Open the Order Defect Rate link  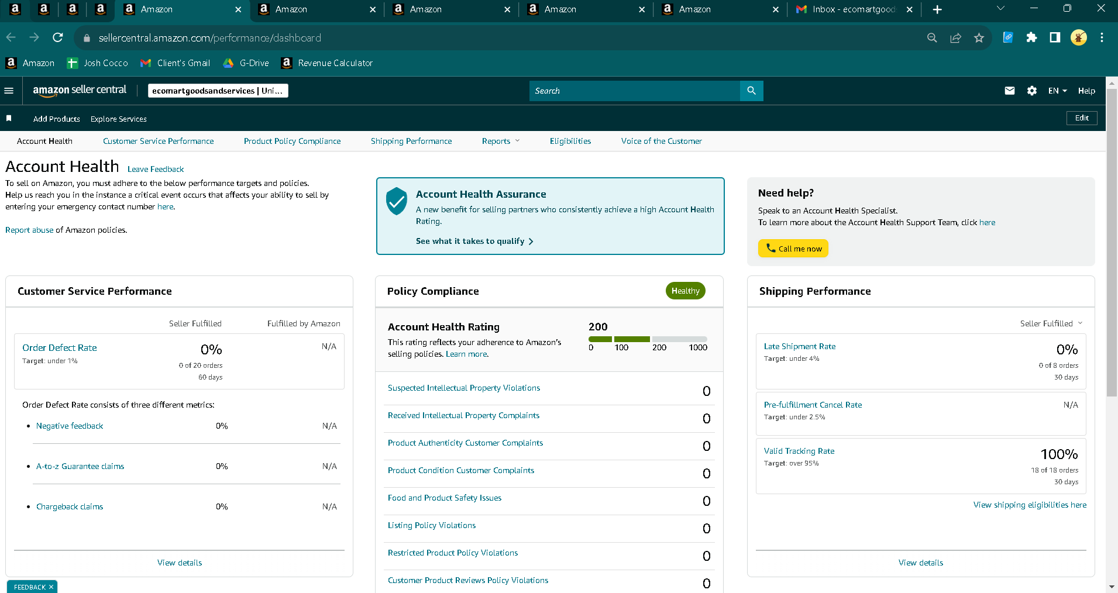click(60, 347)
